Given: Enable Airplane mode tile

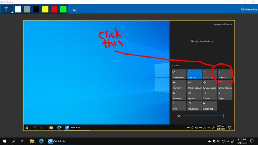Looking at the screenshot, I should coord(209,85).
